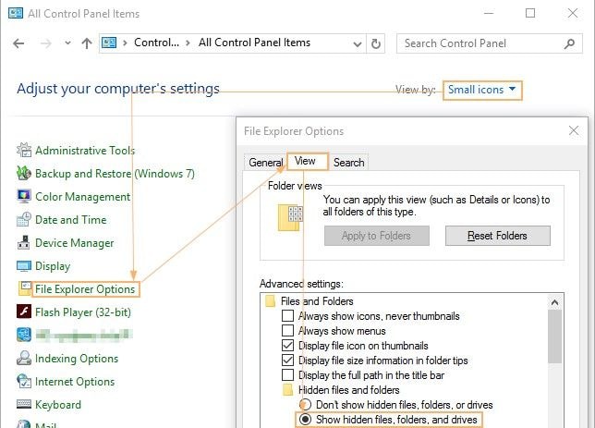Switch to the Search tab
The width and height of the screenshot is (595, 428).
pyautogui.click(x=348, y=163)
